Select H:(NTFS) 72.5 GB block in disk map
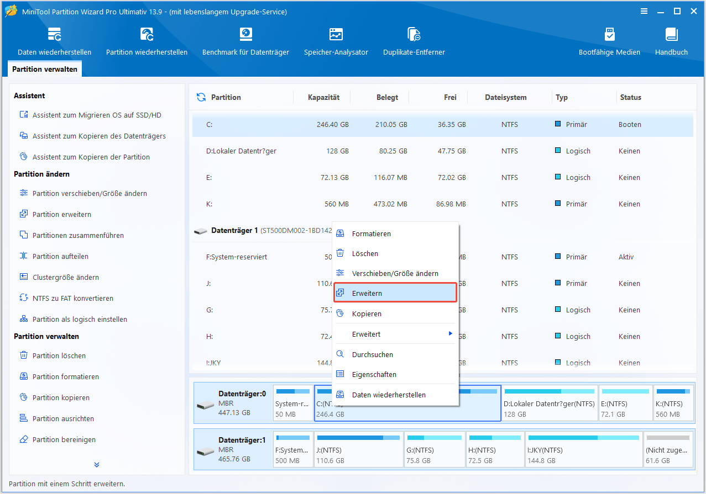 pyautogui.click(x=495, y=450)
